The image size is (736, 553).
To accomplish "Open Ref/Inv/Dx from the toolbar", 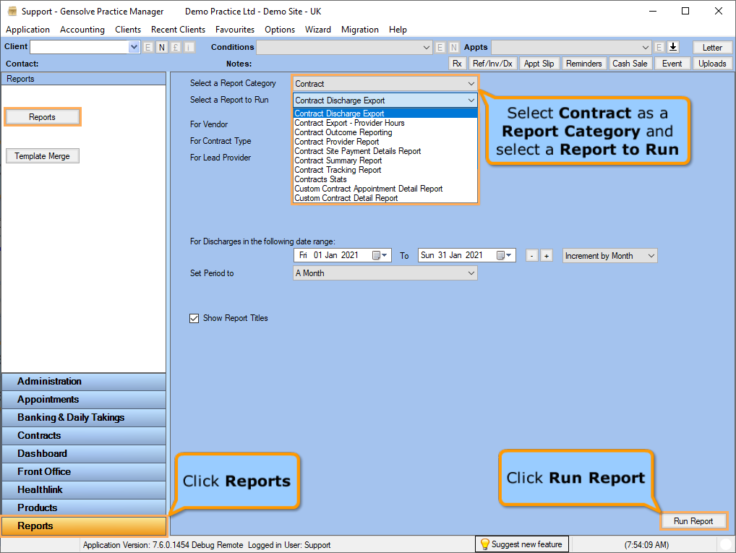I will (x=492, y=63).
